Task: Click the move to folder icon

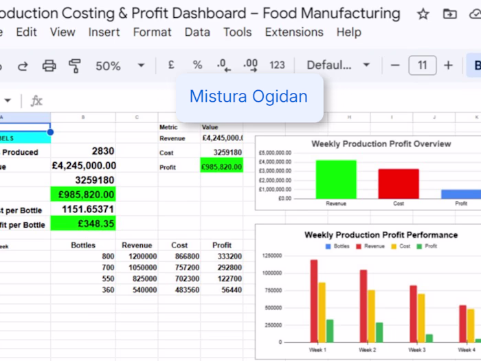Action: [449, 14]
